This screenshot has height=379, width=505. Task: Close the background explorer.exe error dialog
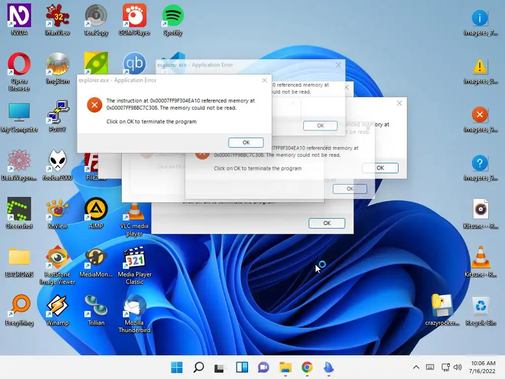338,65
